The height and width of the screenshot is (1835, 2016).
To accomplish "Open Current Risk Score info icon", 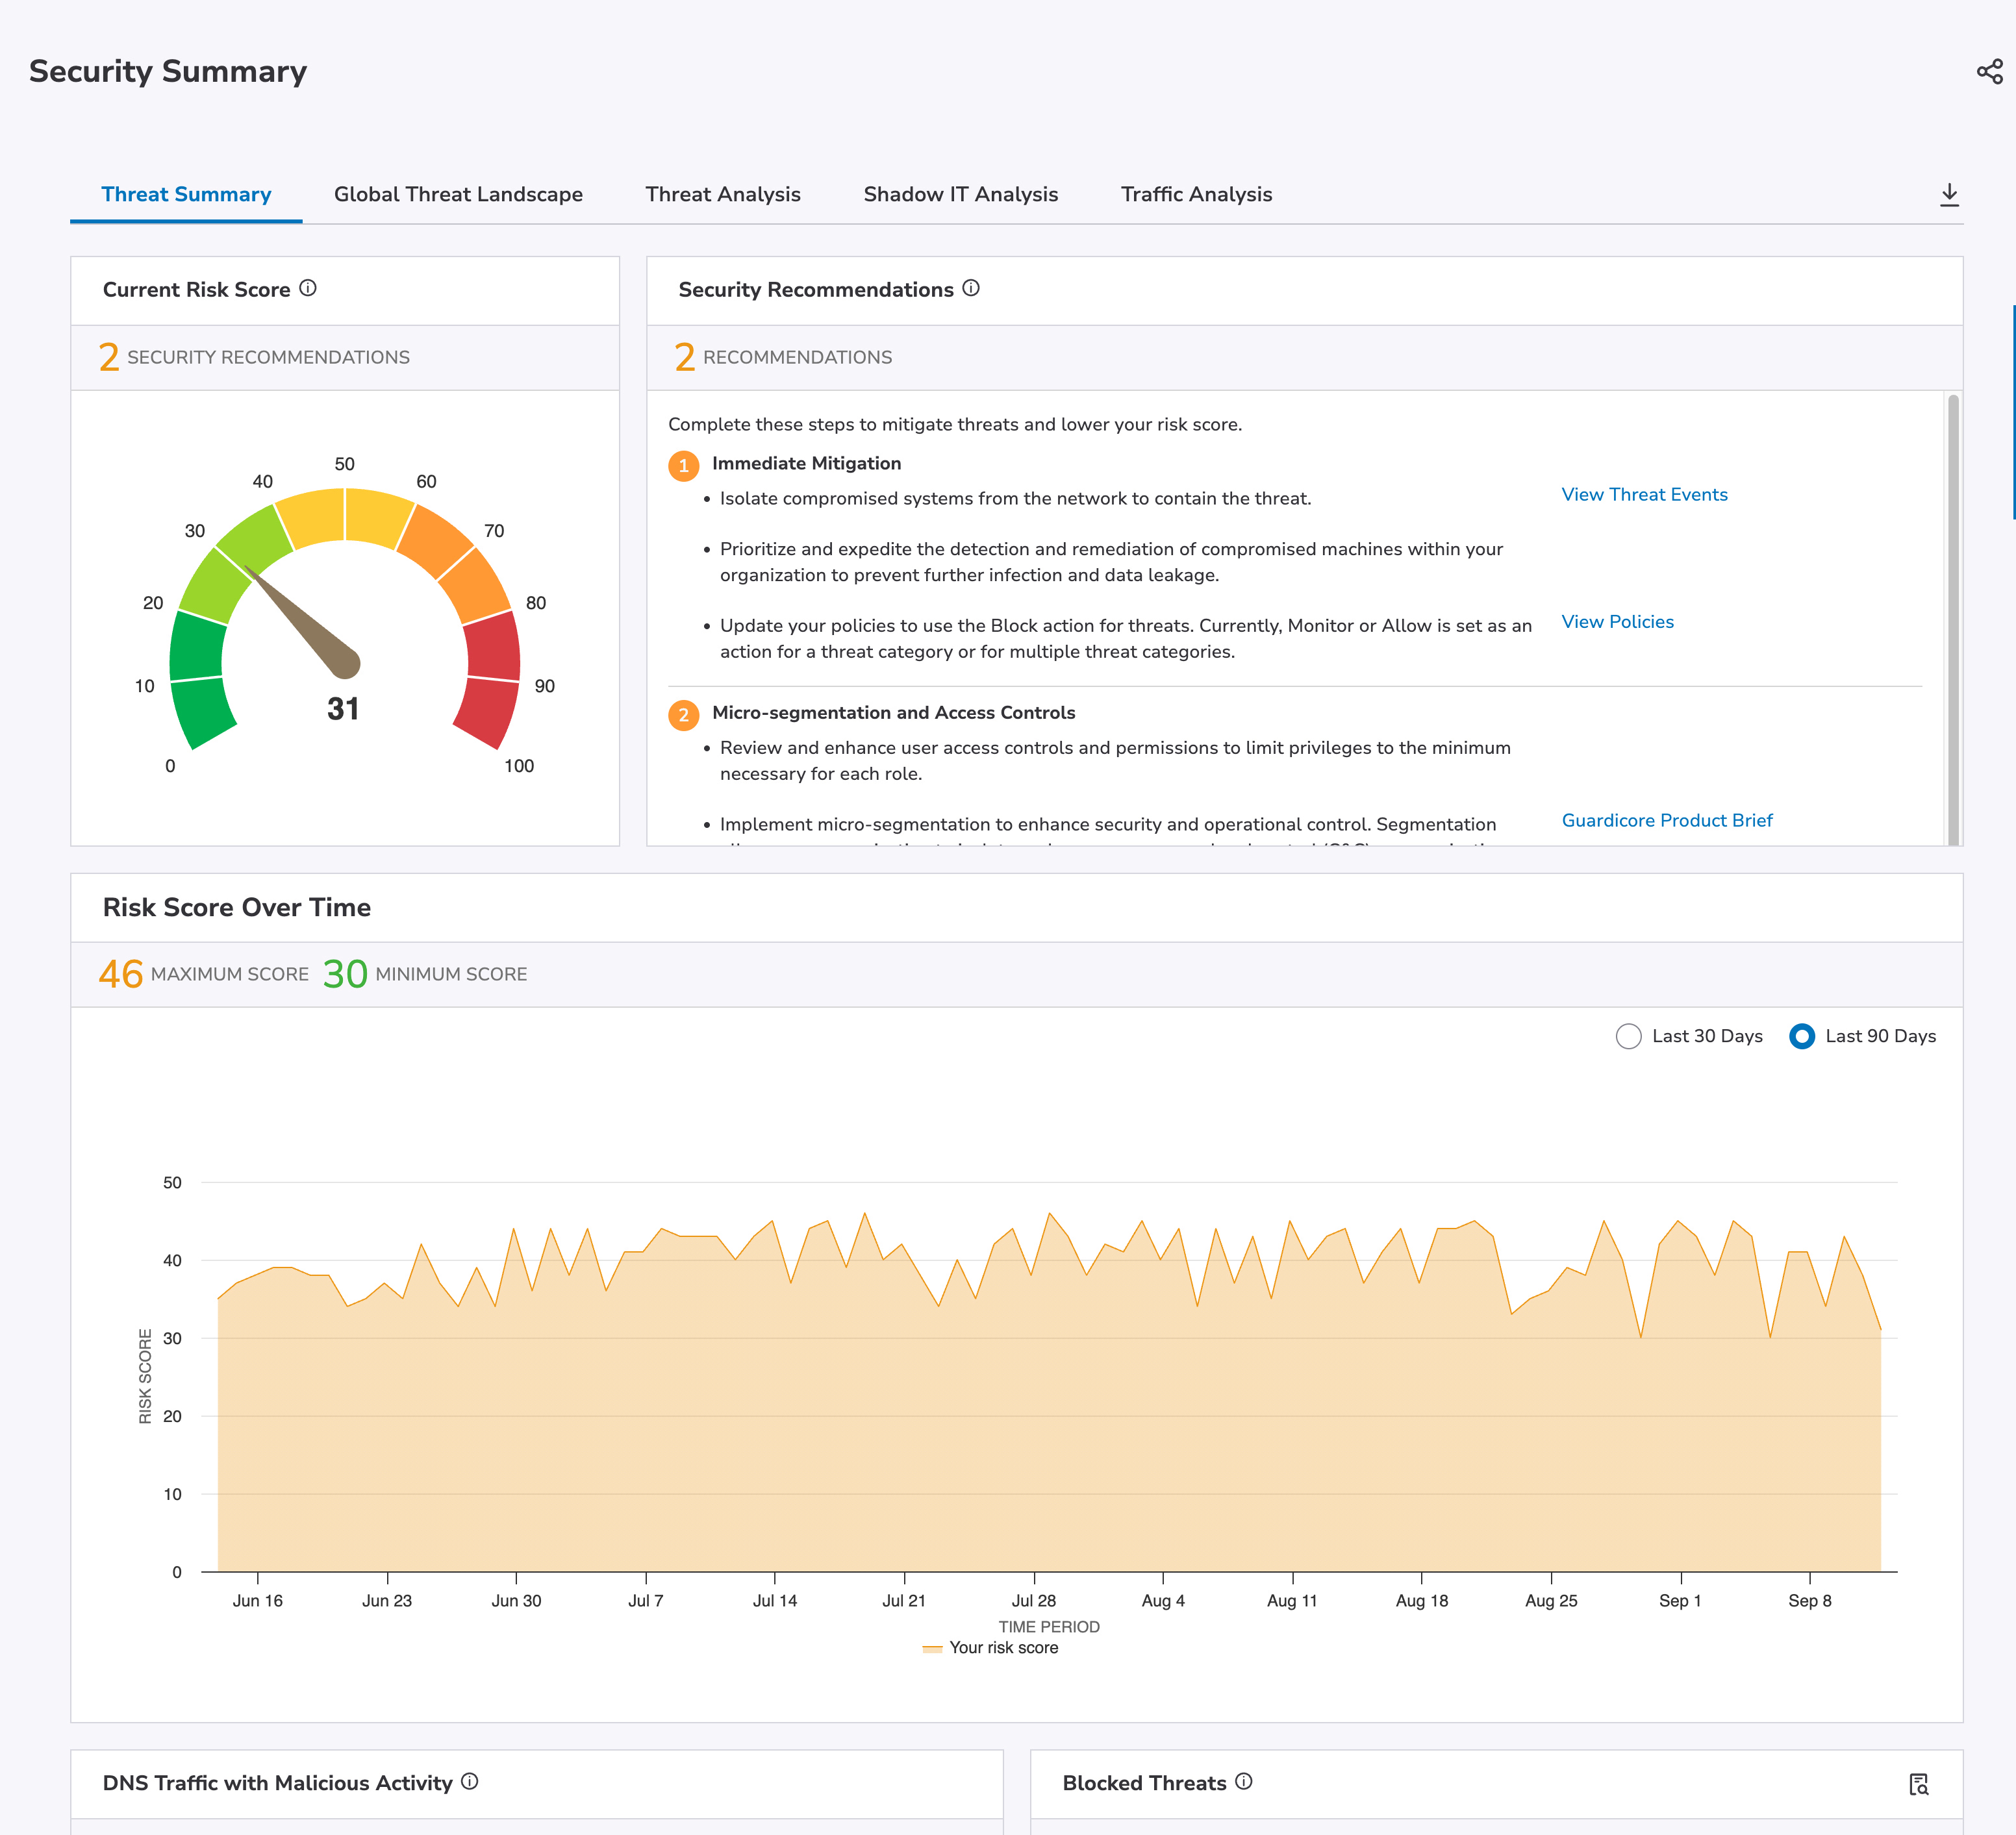I will (308, 288).
